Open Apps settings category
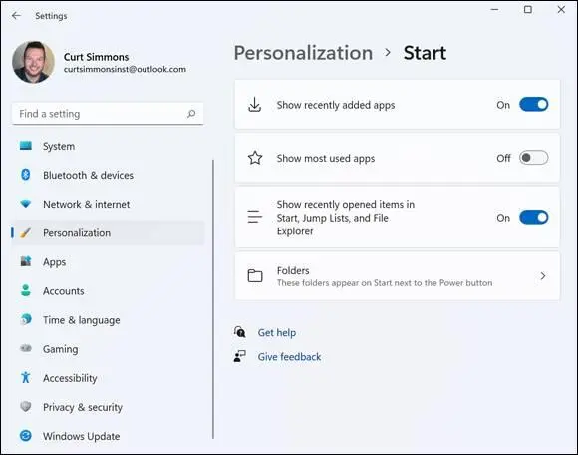Screen dimensions: 578x455 pyautogui.click(x=54, y=262)
